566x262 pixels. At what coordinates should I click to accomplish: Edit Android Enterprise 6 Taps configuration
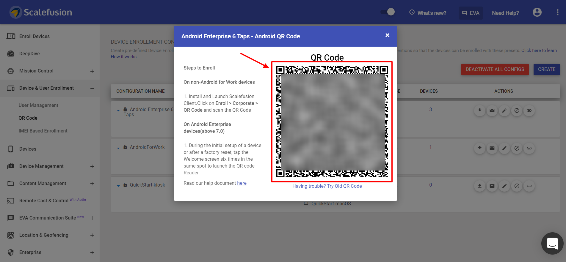click(504, 111)
